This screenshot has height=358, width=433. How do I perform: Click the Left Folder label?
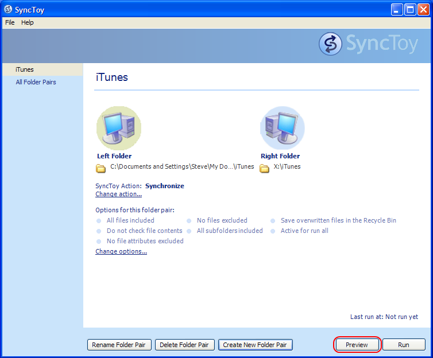pos(114,156)
